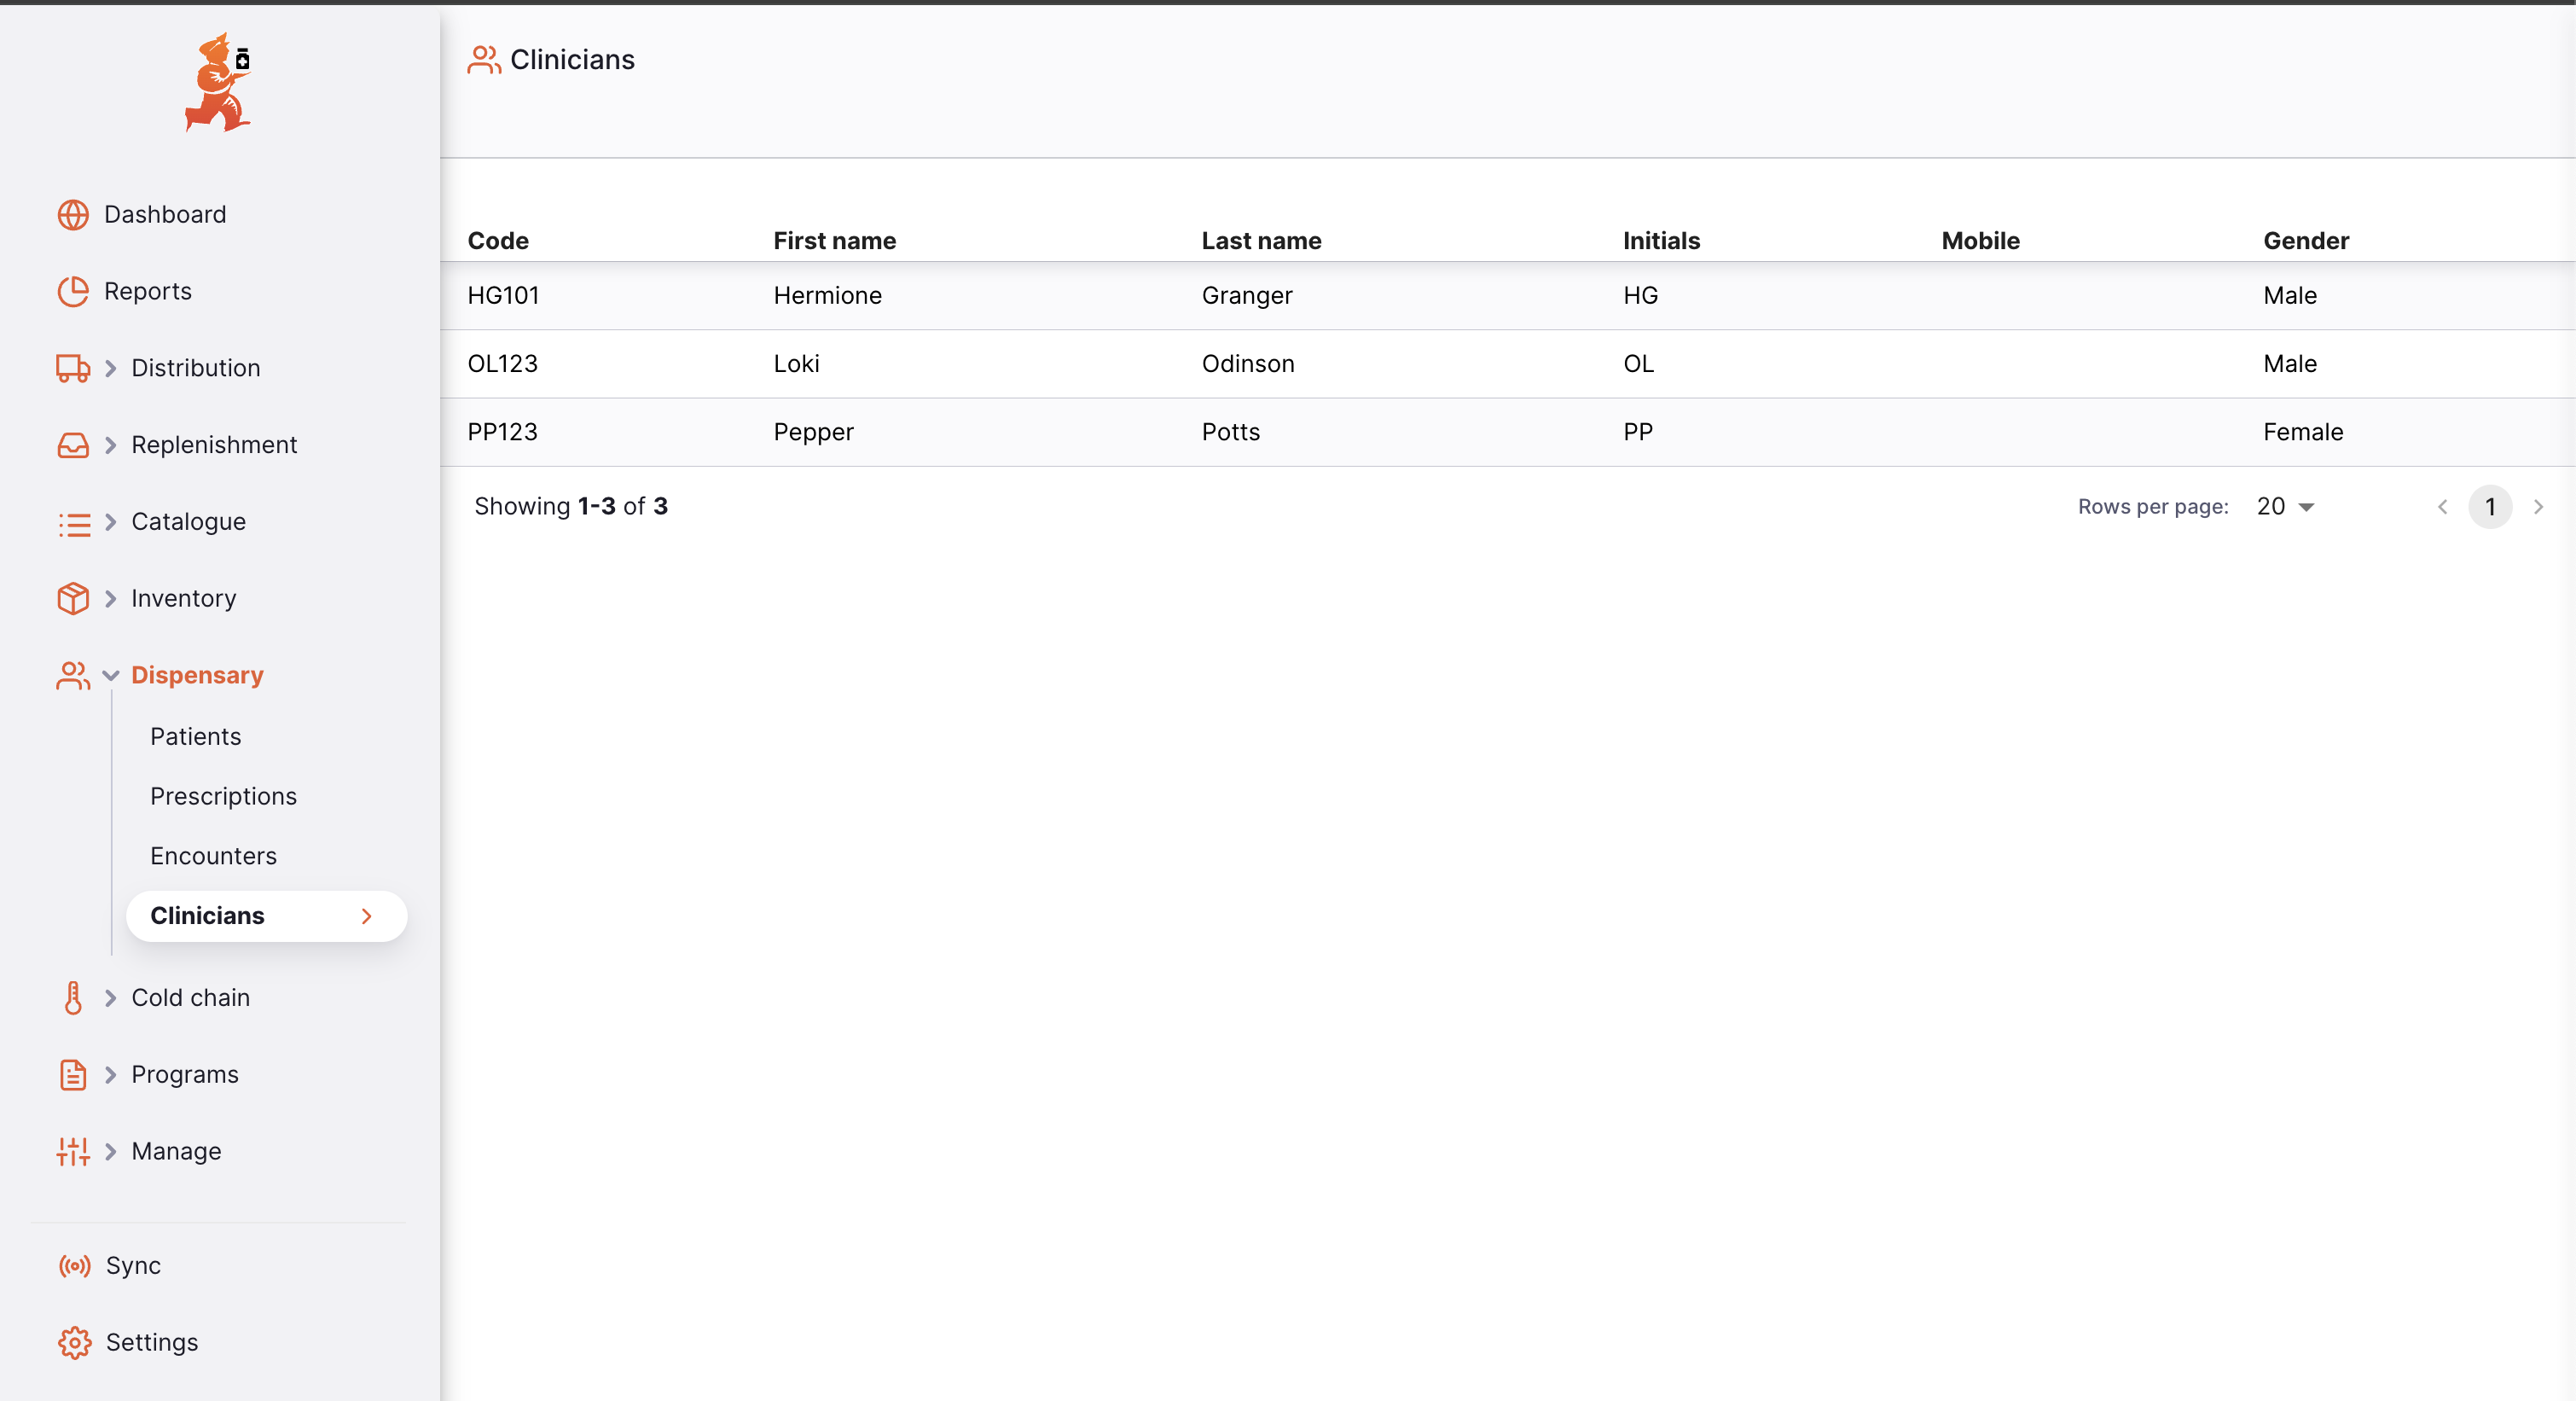Click the PP123 code cell

point(503,433)
